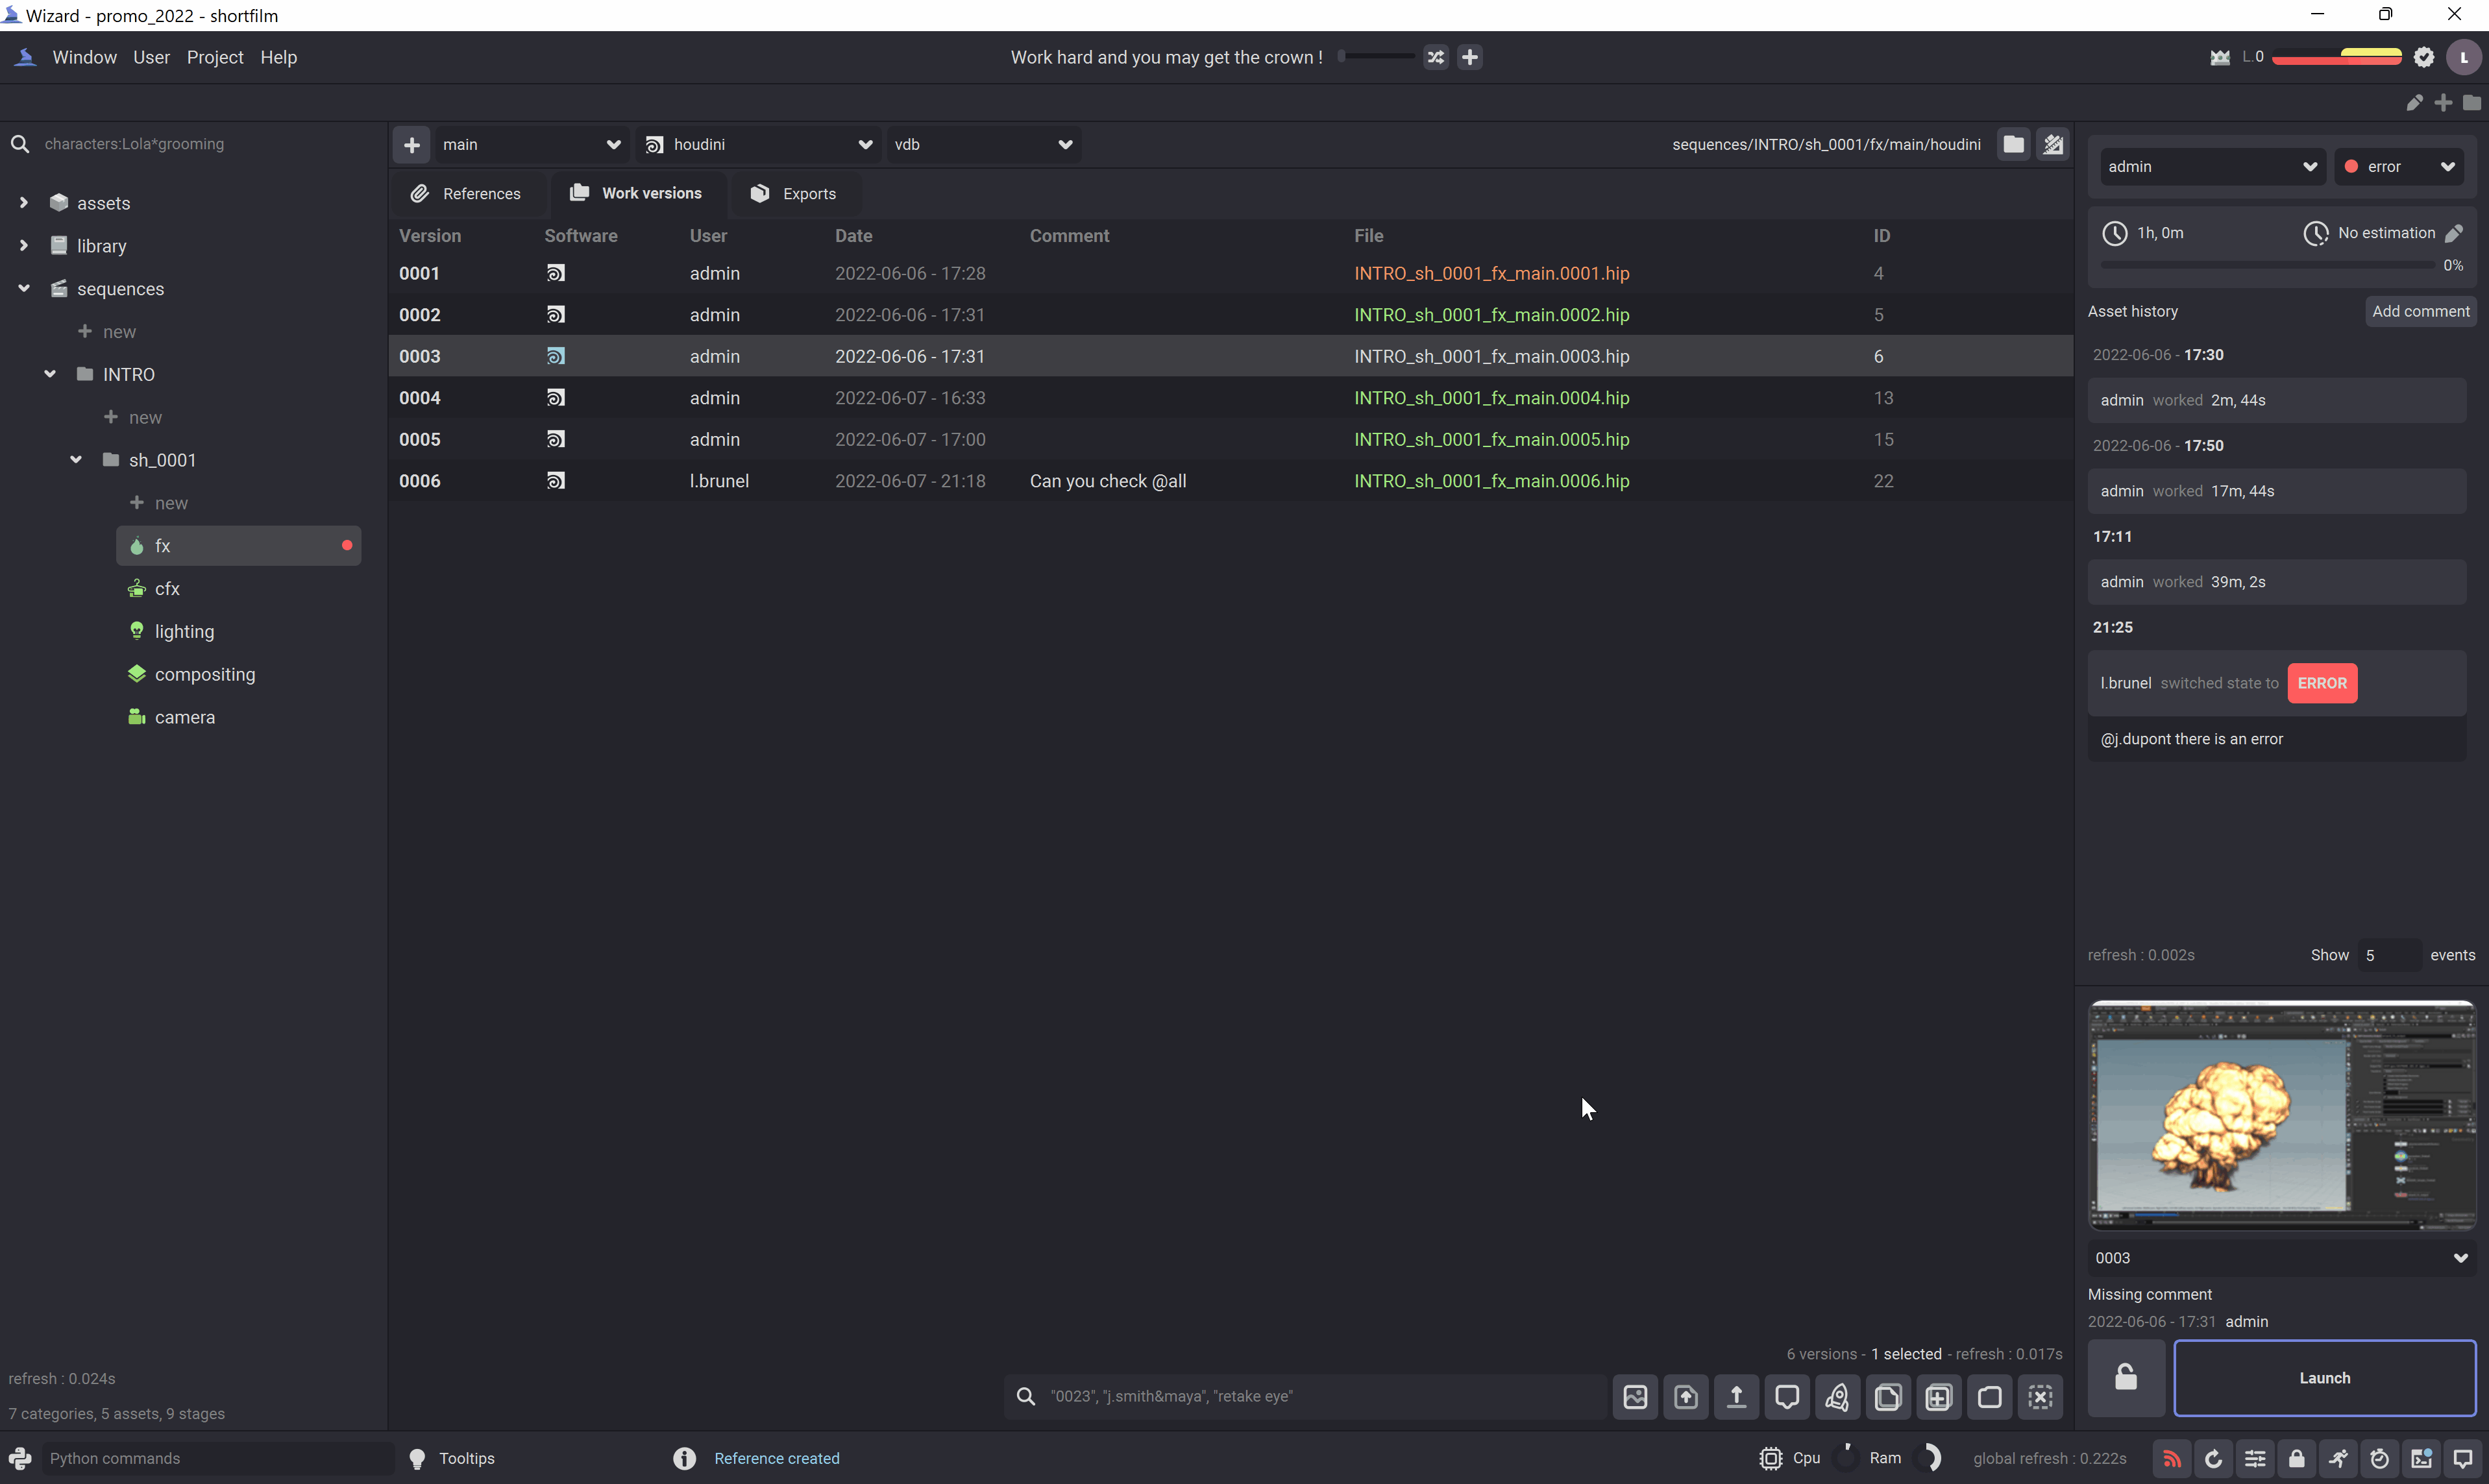Viewport: 2489px width, 1484px height.
Task: Click the explosion preview thumbnail
Action: [x=2282, y=1115]
